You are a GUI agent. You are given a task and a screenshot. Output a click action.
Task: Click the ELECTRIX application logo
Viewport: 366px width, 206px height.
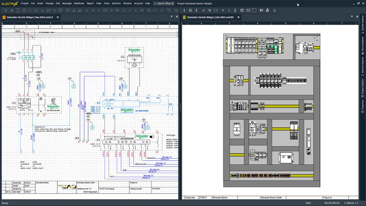coord(10,4)
